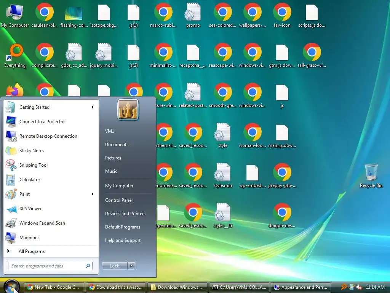This screenshot has height=293, width=390.
Task: Launch Snipping Tool
Action: (x=51, y=165)
